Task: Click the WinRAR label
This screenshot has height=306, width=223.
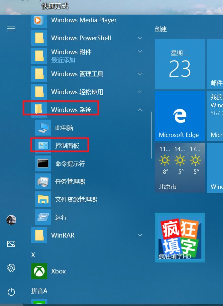Action: [63, 236]
